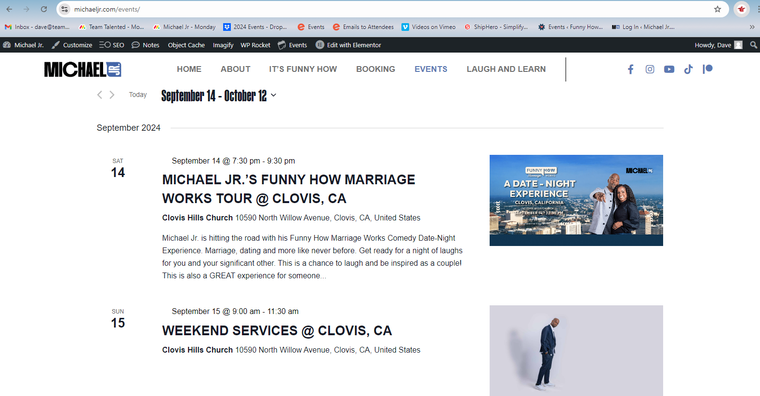Image resolution: width=760 pixels, height=396 pixels.
Task: Open the ABOUT menu item
Action: click(235, 69)
